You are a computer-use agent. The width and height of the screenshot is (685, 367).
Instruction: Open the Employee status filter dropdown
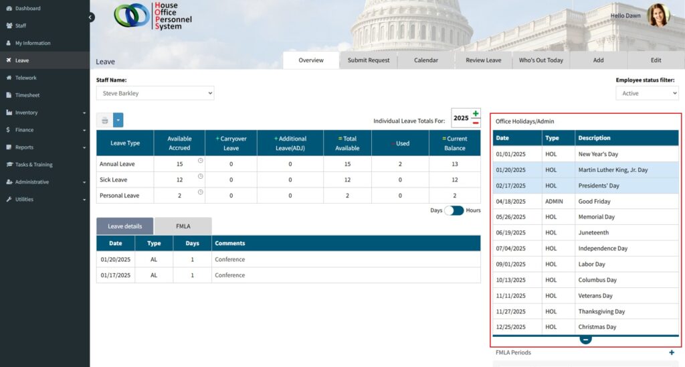(x=647, y=94)
